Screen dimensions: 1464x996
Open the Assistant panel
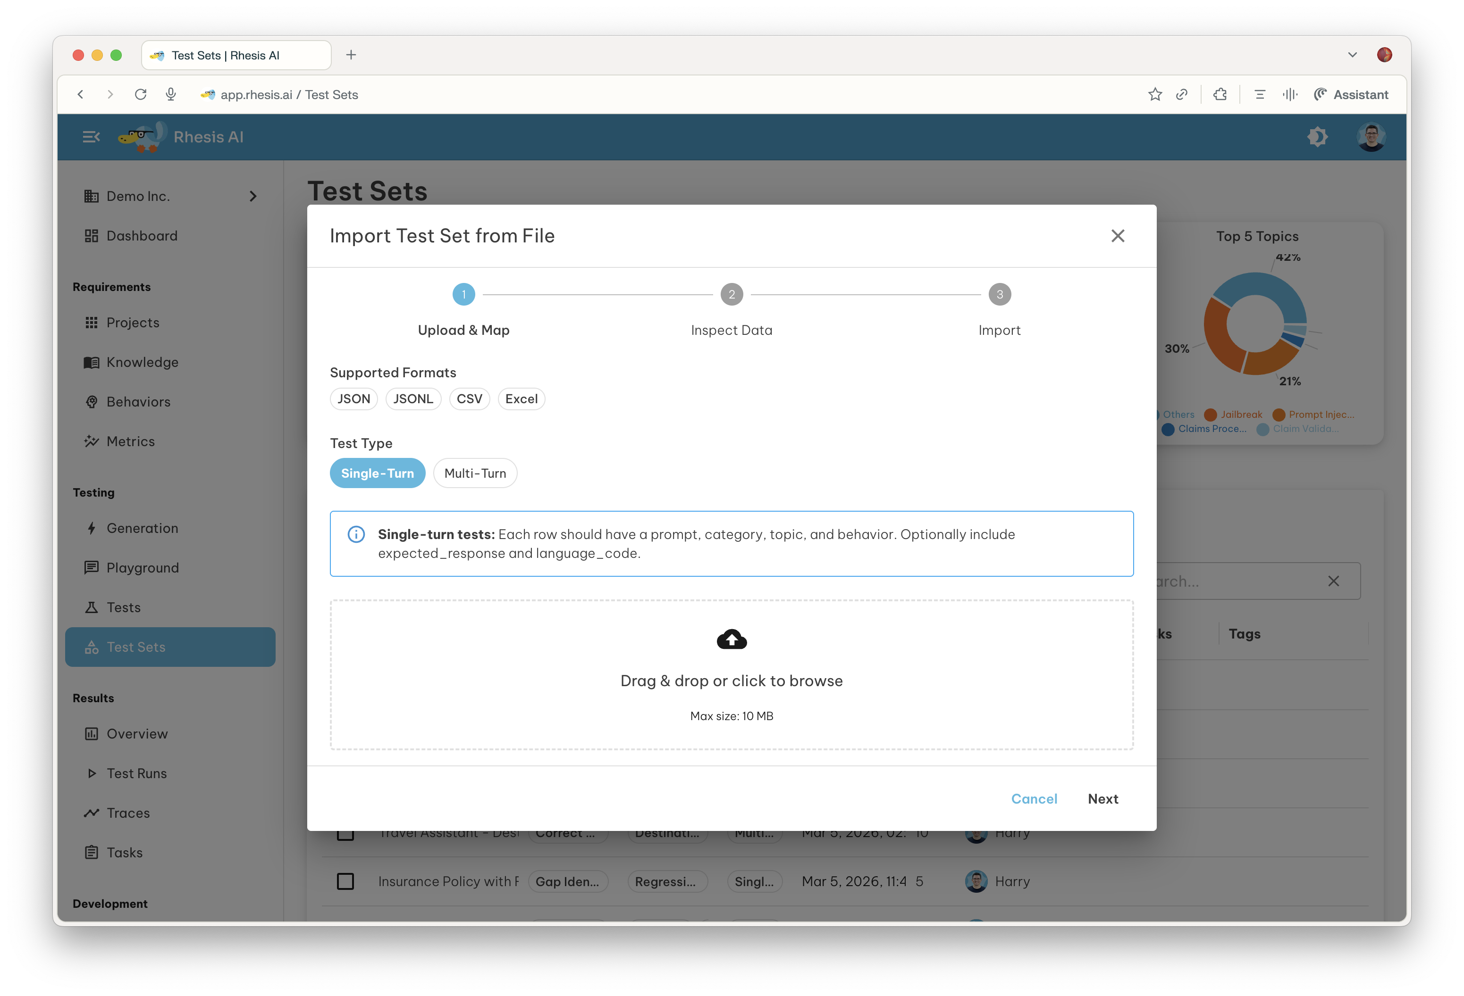(x=1351, y=94)
